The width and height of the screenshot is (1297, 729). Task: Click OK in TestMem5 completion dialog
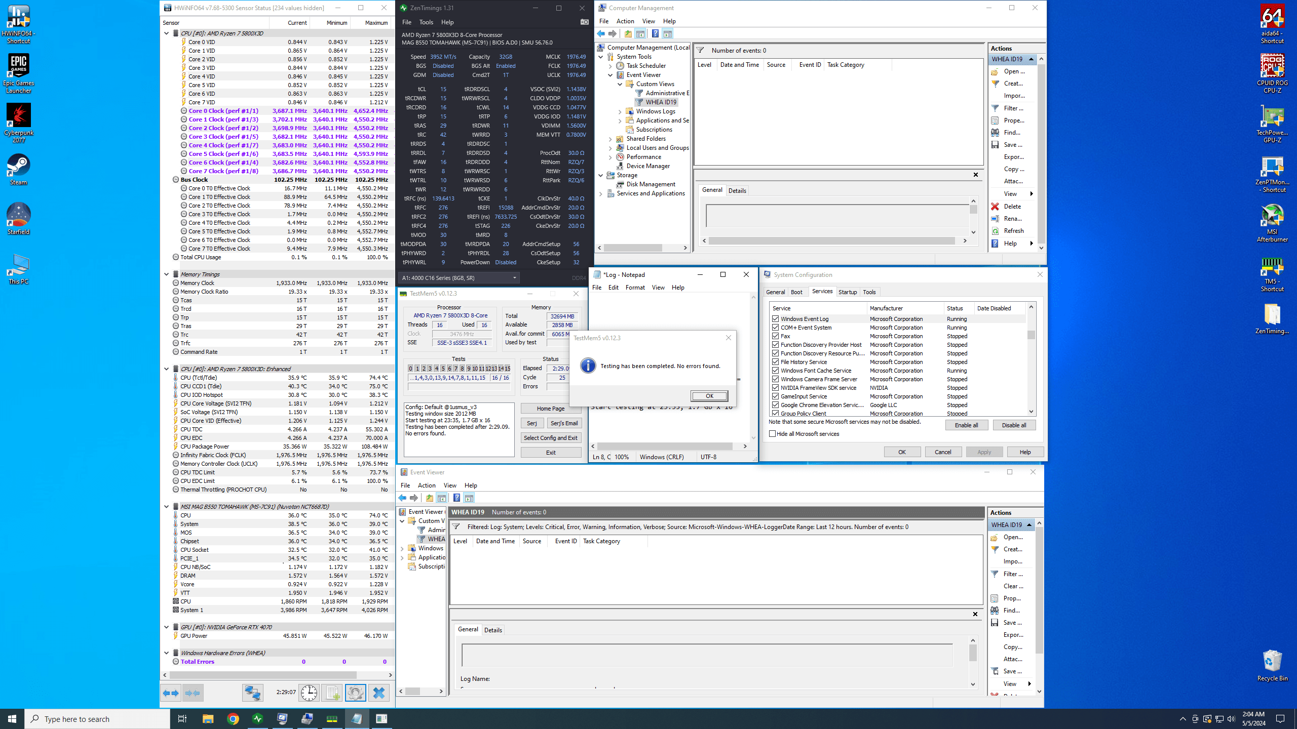[x=709, y=396]
